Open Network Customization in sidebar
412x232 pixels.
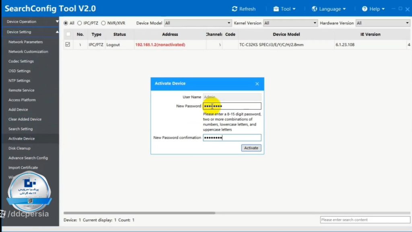pyautogui.click(x=28, y=52)
